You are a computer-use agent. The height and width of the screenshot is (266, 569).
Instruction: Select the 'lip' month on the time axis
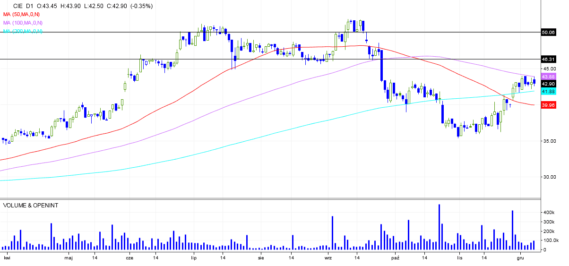[x=193, y=258]
